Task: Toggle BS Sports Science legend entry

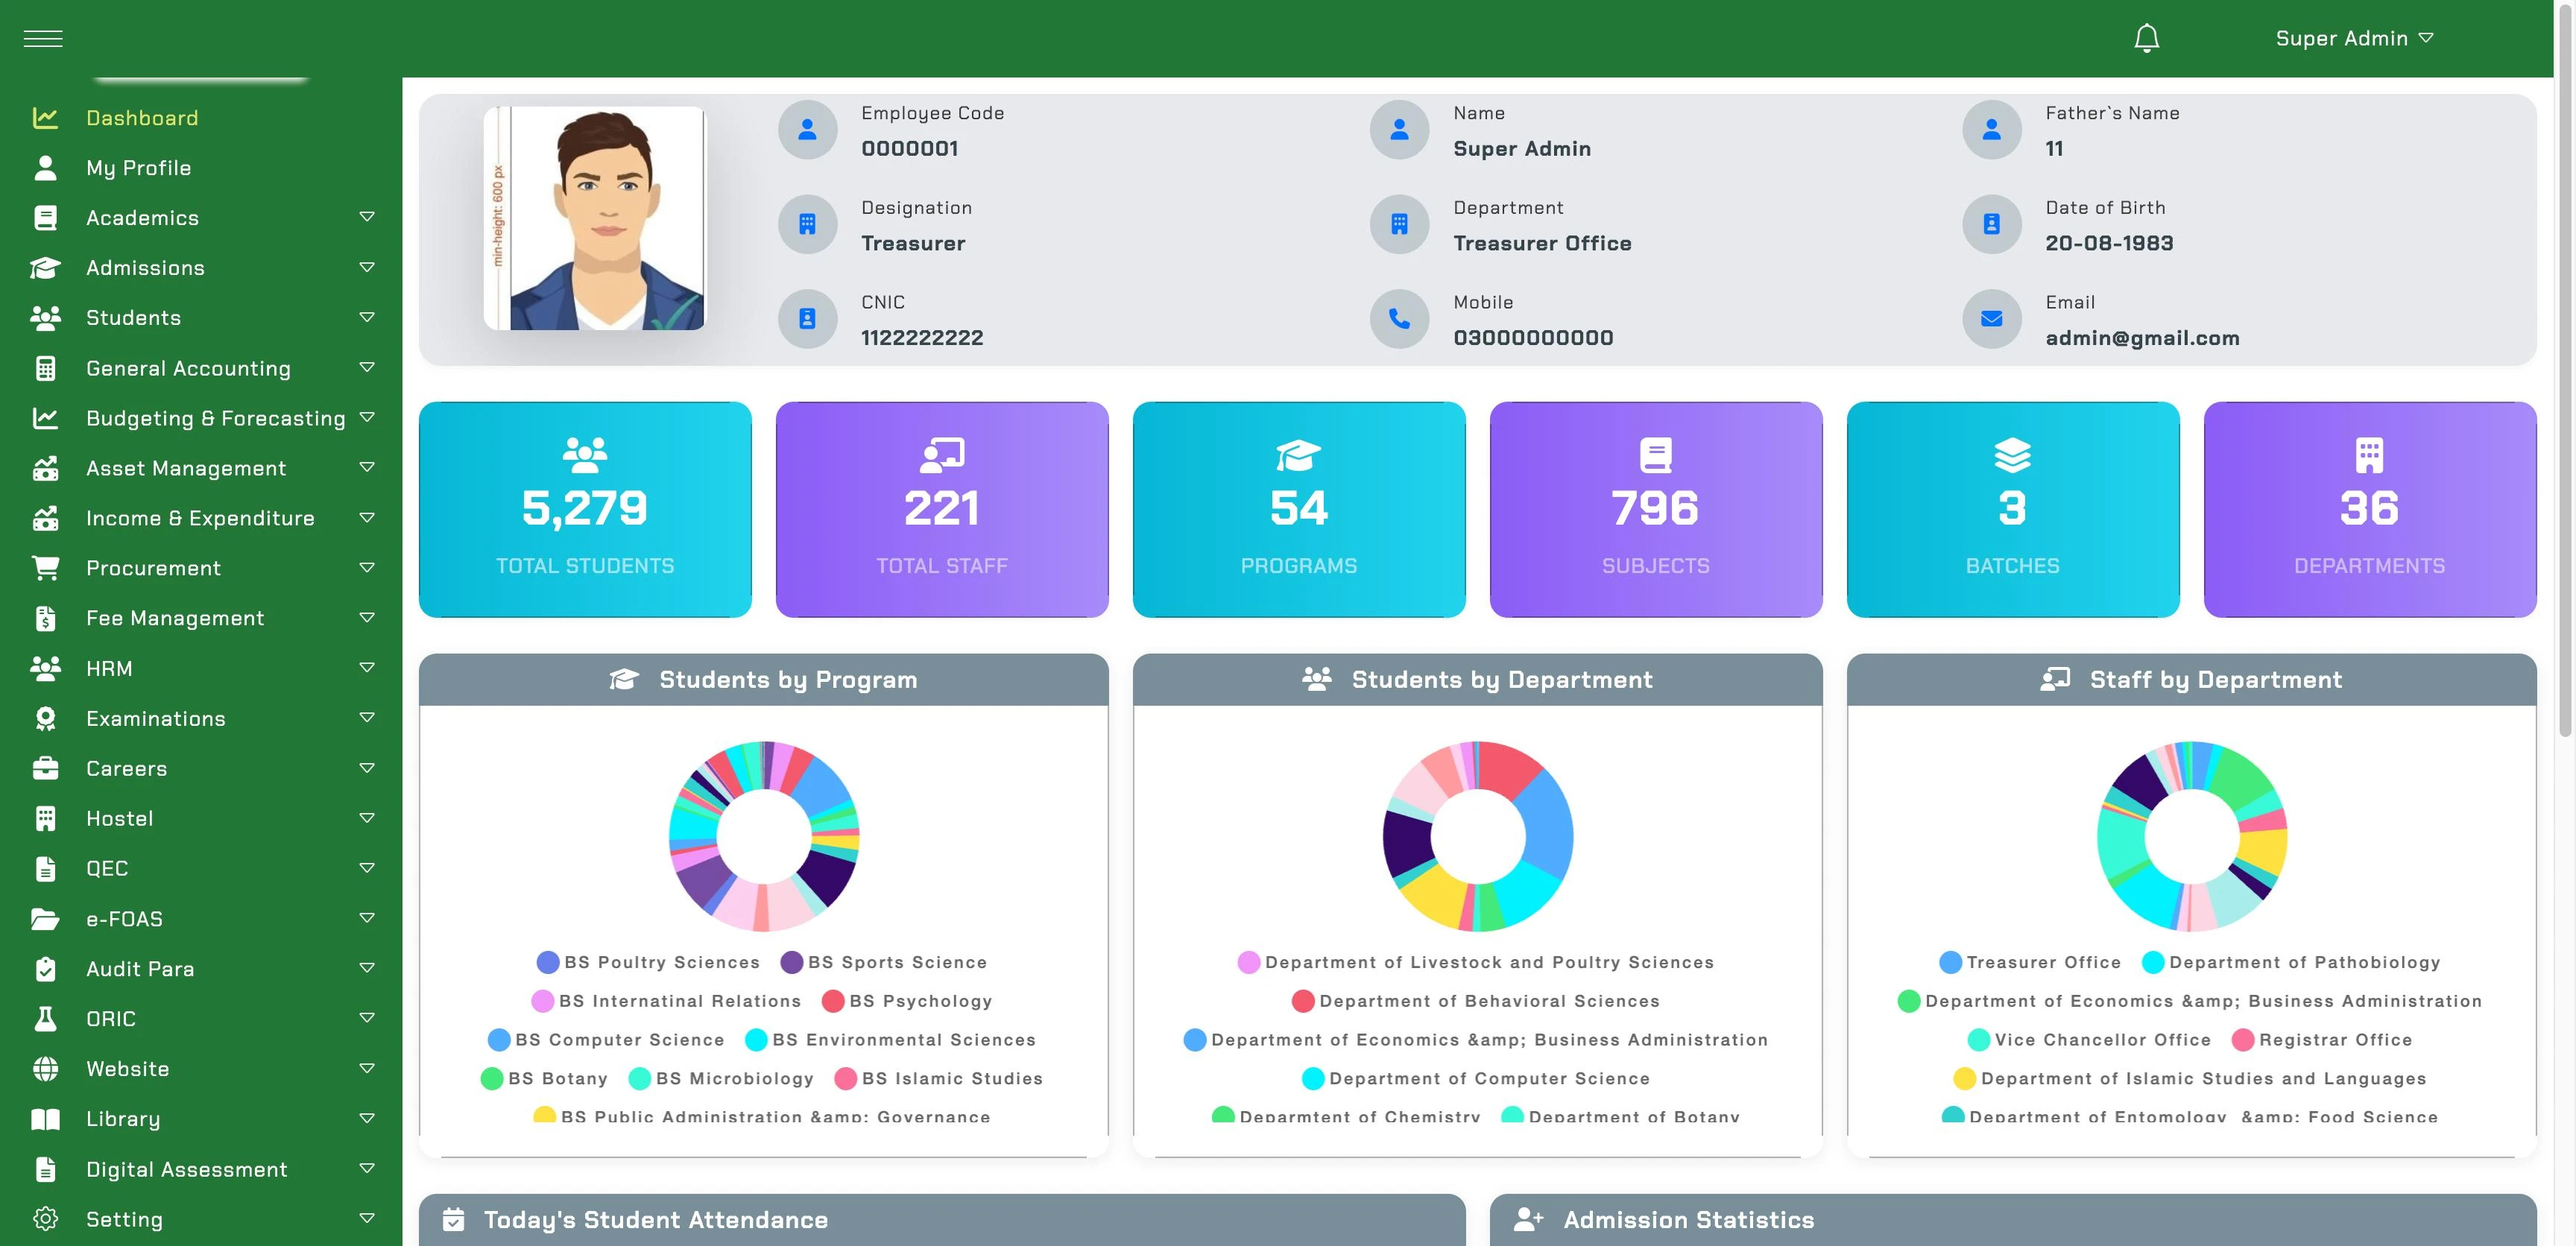Action: pos(884,962)
